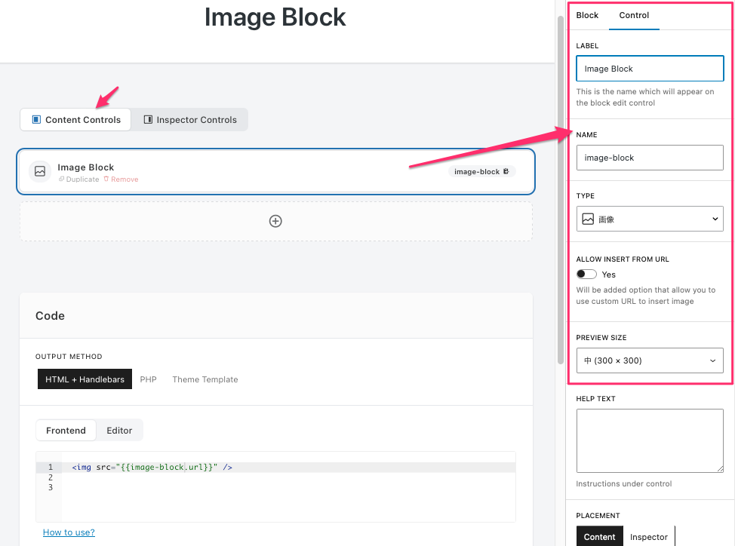The height and width of the screenshot is (546, 735).
Task: Click the image icon in the Image Block row
Action: coord(40,171)
